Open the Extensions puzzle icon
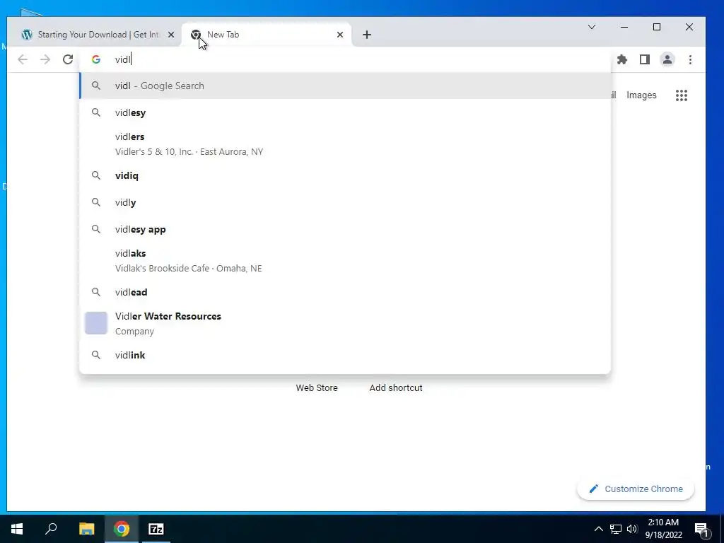The image size is (724, 543). coord(622,59)
